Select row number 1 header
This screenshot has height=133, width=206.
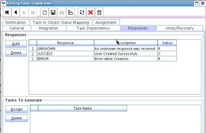click(x=33, y=49)
